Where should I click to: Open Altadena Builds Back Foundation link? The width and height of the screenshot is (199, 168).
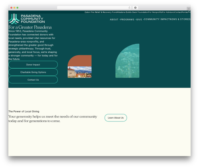(133, 12)
